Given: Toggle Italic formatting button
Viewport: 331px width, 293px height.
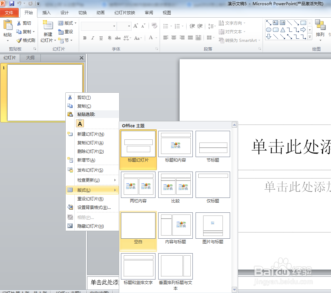Looking at the screenshot, I should (93, 38).
